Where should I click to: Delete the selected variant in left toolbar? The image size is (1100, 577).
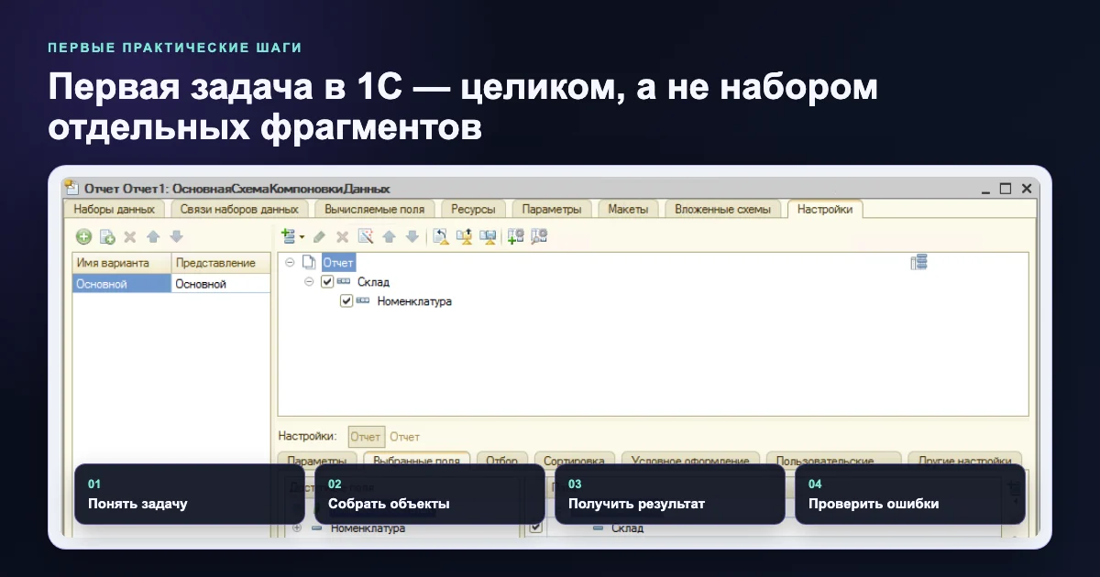coord(130,236)
